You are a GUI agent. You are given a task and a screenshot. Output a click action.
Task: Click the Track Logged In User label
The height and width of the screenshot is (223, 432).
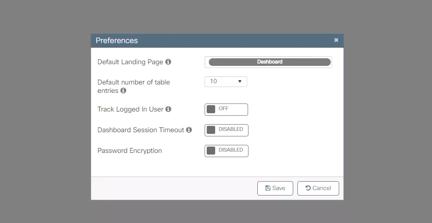pos(130,109)
